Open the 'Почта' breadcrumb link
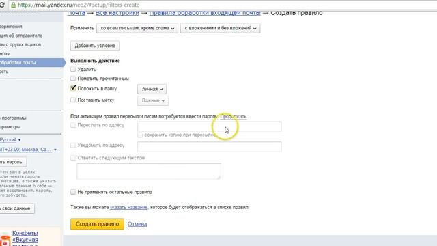 76,13
